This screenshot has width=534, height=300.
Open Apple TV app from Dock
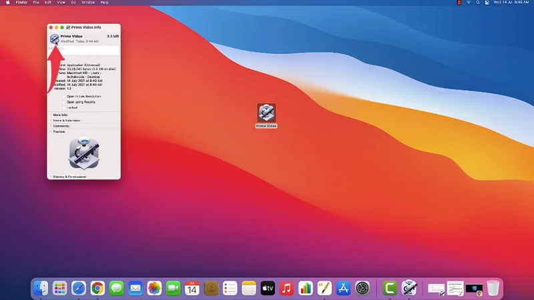pos(268,288)
